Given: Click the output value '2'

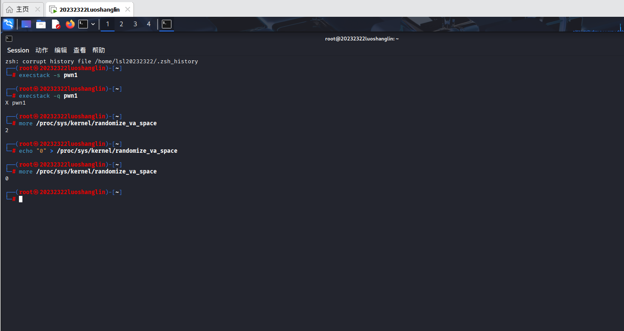Looking at the screenshot, I should 7,130.
